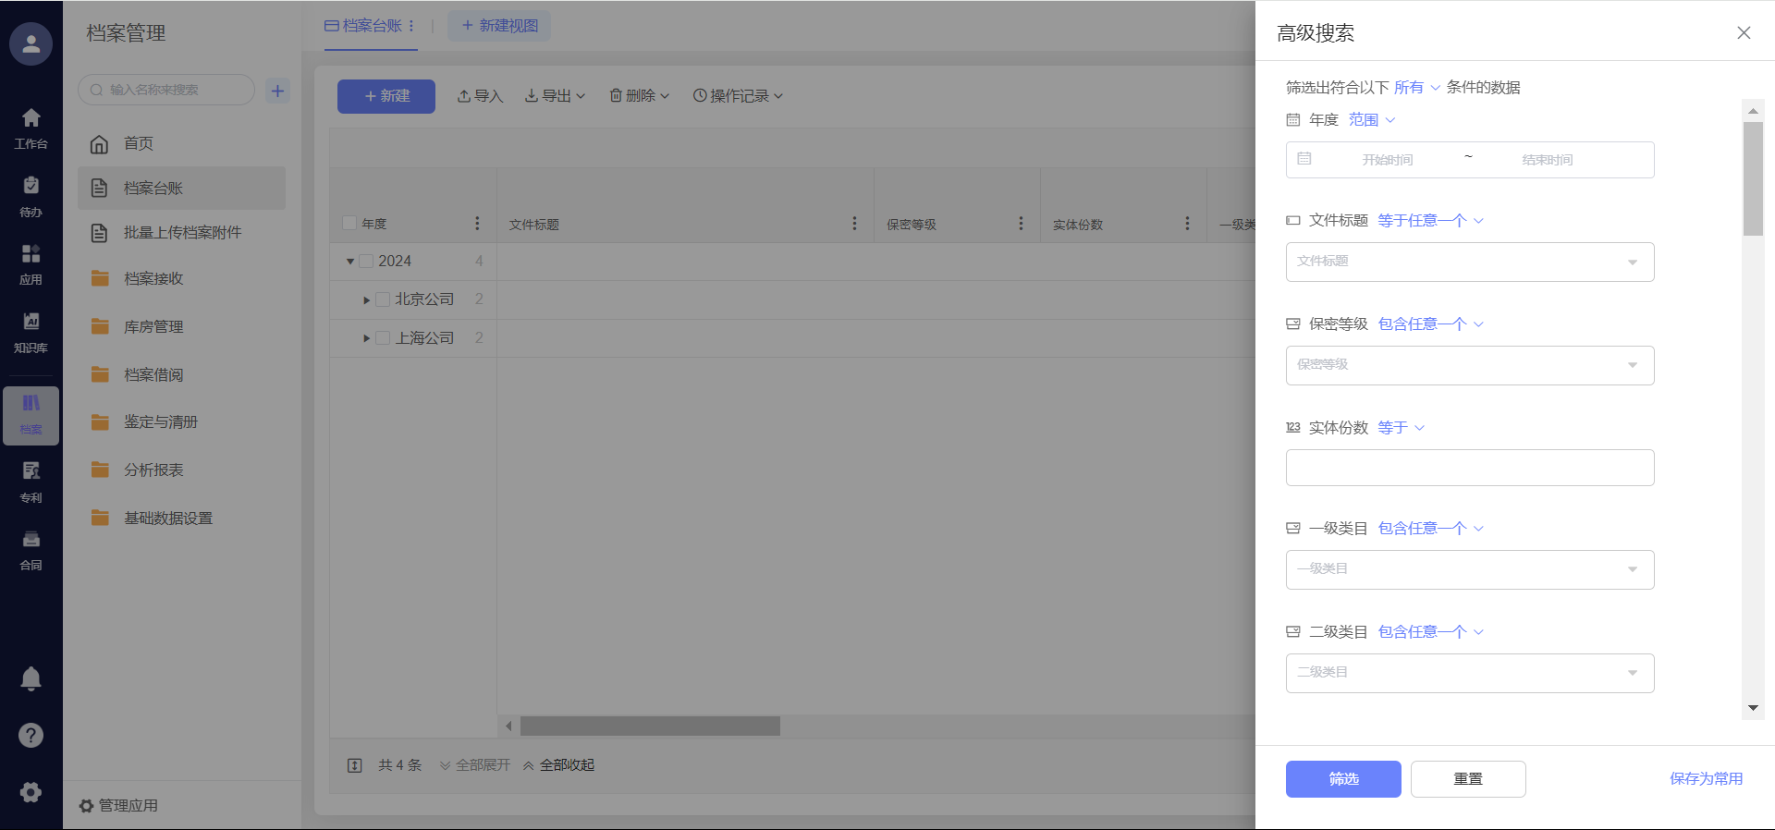Image resolution: width=1775 pixels, height=830 pixels.
Task: Expand the 北京公司 tree row
Action: click(367, 300)
